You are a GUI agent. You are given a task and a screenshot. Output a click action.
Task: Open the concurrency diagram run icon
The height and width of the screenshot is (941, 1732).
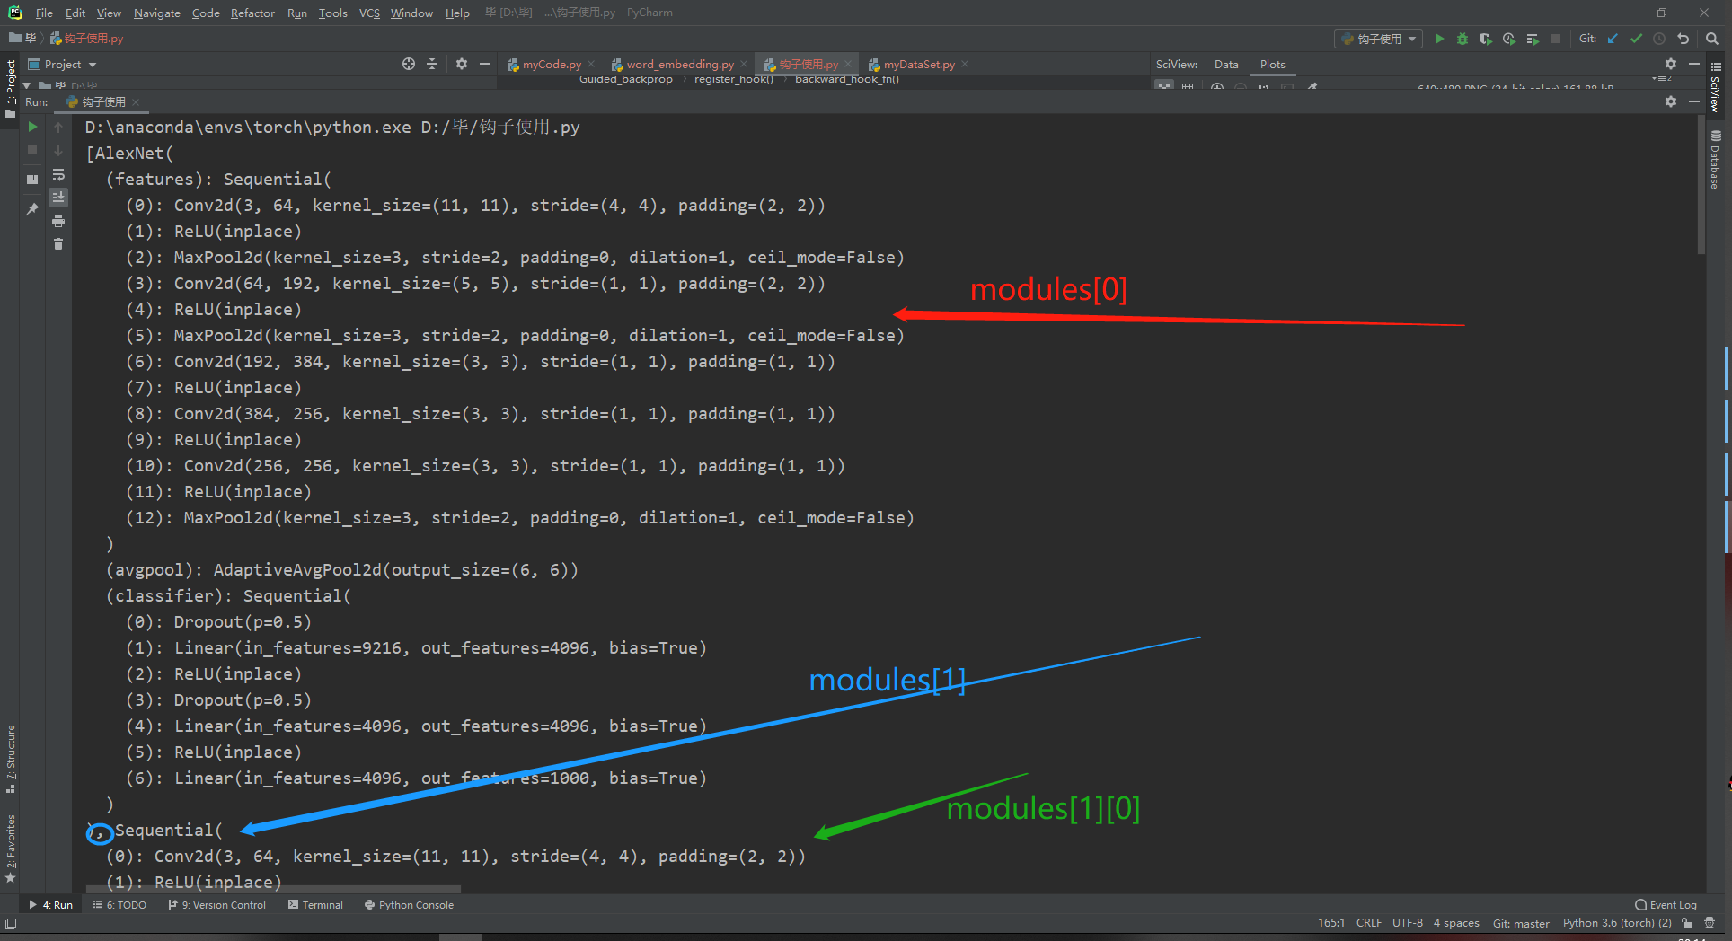tap(1533, 39)
